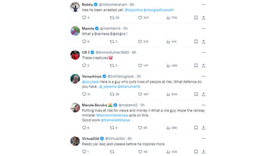Open the @AshwiniVaishnaw mention

pos(112,115)
